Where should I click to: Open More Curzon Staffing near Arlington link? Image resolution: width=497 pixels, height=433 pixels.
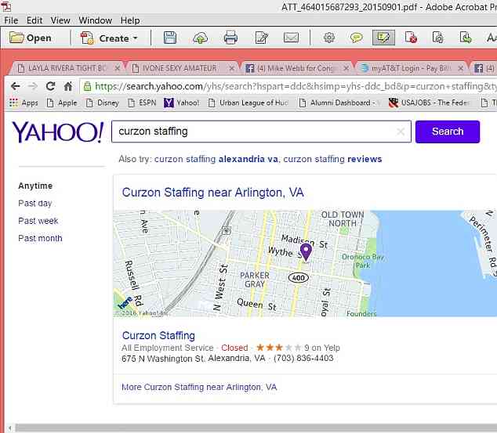(199, 387)
